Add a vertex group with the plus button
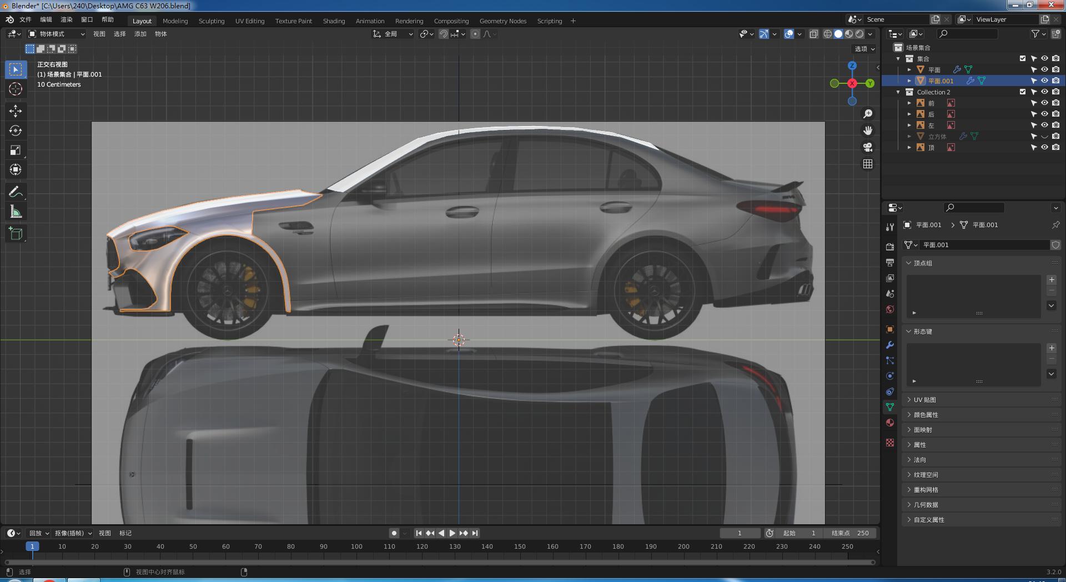This screenshot has height=582, width=1066. 1052,280
